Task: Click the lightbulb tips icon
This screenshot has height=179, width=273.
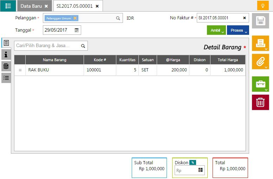Action: pyautogui.click(x=262, y=6)
